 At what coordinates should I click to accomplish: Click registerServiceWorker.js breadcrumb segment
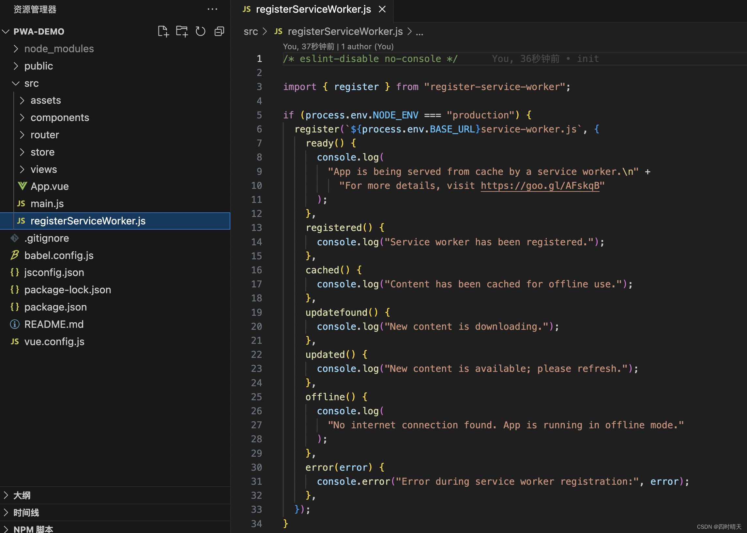[345, 32]
